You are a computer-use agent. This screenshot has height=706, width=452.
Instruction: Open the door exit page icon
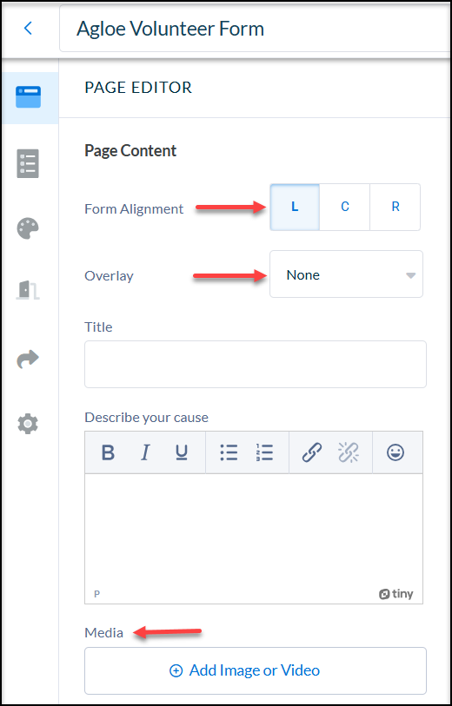[x=28, y=289]
